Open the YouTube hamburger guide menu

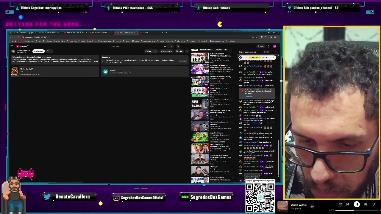(12, 46)
